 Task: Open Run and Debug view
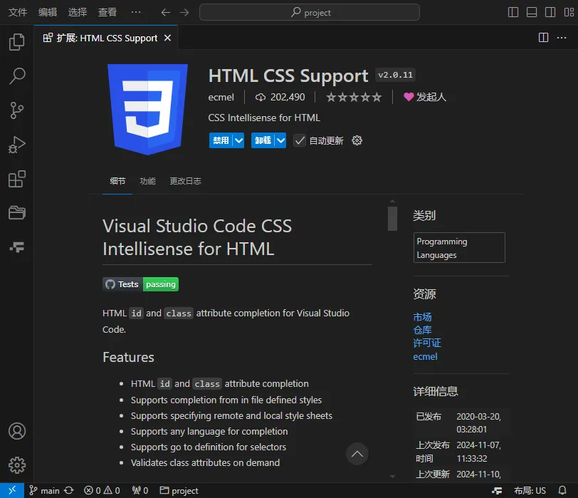(x=17, y=145)
